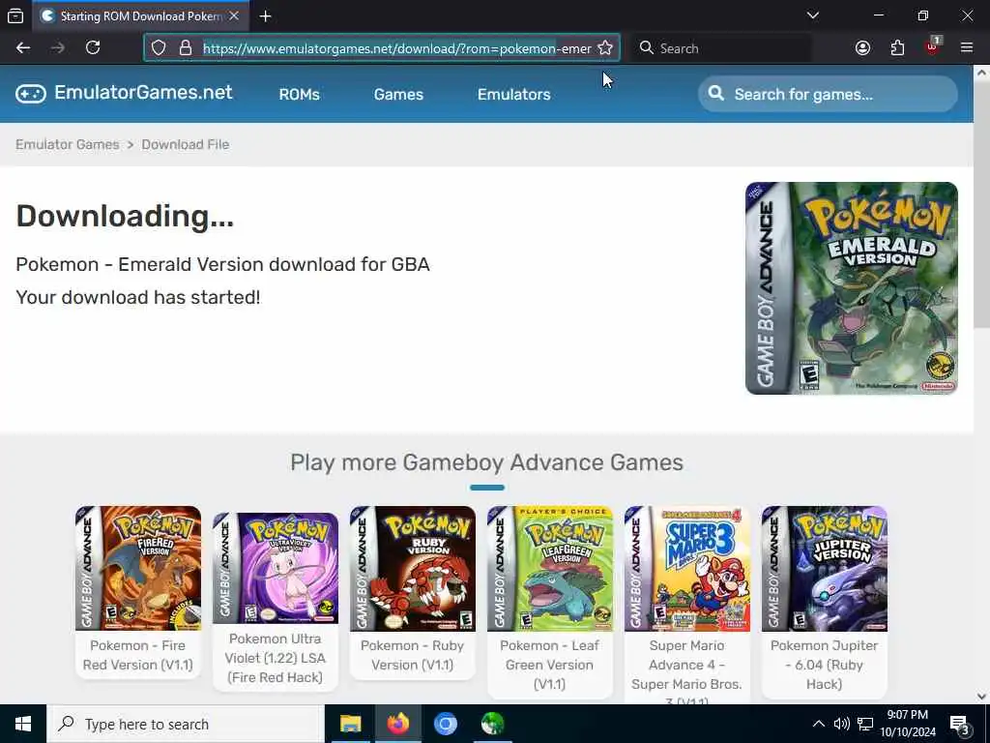
Task: Open the list all tabs dropdown arrow
Action: point(813,15)
